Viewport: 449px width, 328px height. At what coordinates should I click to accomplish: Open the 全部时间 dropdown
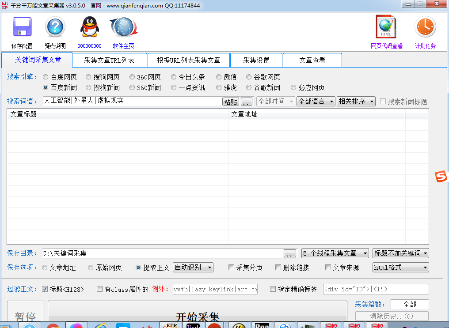point(275,101)
